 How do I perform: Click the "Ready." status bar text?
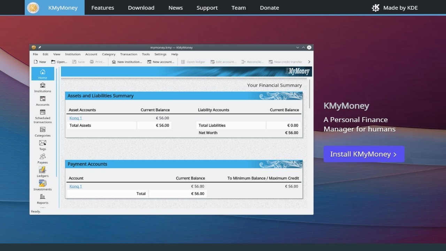click(36, 212)
